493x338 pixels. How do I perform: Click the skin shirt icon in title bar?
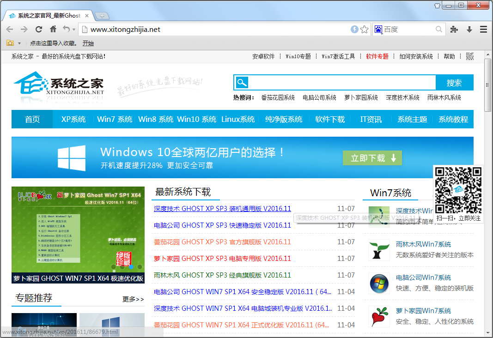coord(437,6)
